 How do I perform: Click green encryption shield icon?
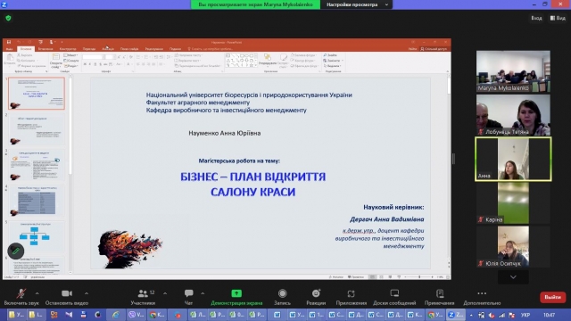tap(8, 18)
